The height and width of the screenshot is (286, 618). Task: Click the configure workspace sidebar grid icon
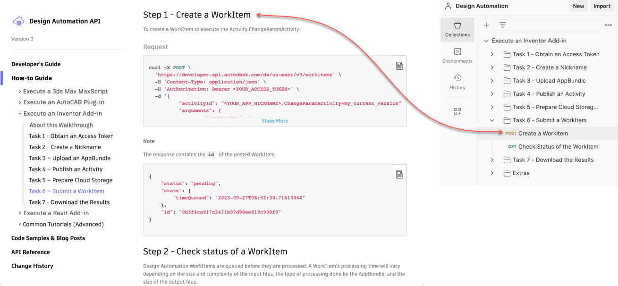[457, 111]
